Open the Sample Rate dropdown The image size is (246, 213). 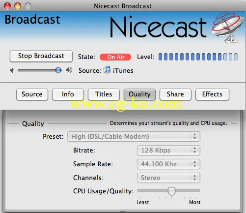pyautogui.click(x=168, y=164)
